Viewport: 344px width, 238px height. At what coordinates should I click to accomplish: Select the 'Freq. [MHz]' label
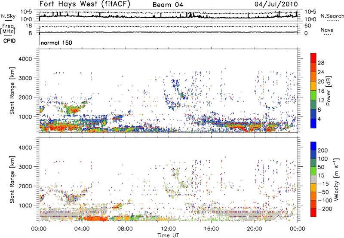8,29
